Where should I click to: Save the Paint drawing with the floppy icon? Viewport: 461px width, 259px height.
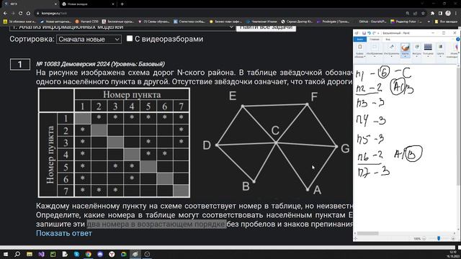[364, 33]
